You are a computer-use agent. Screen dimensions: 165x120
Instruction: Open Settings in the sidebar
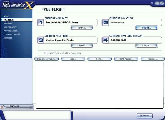[x=8, y=38]
